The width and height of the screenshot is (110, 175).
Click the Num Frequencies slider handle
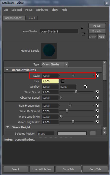70,105
